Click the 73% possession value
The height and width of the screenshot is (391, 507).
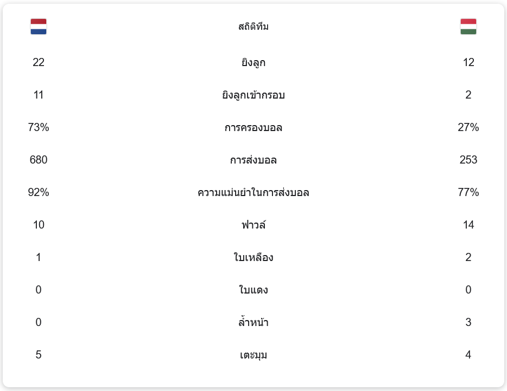[39, 128]
